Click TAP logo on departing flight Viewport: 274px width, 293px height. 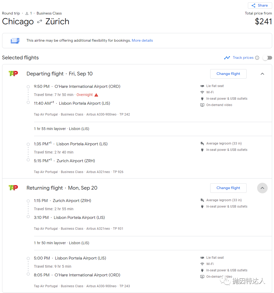[x=13, y=73]
